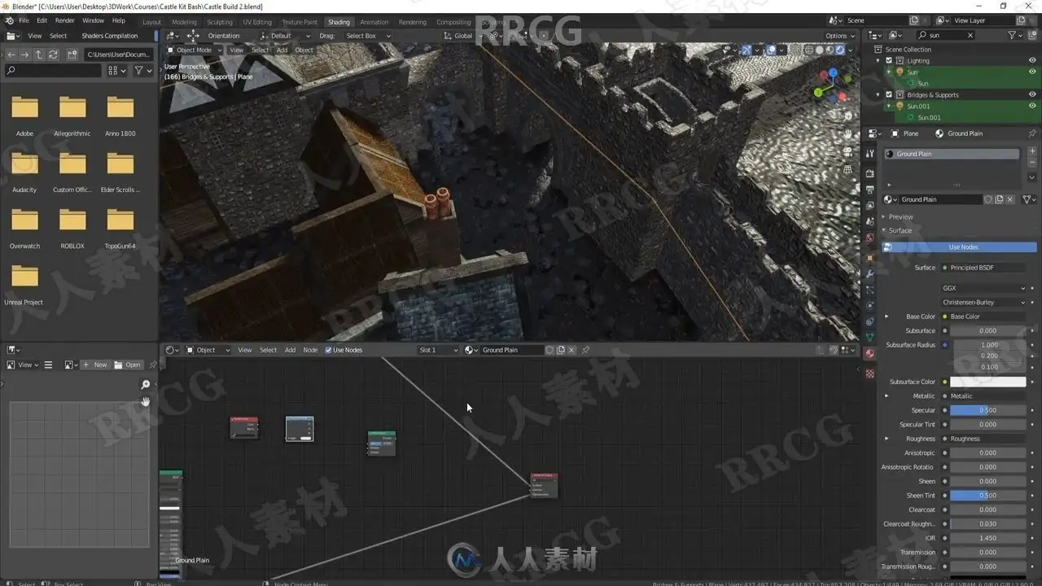Expand the Preview panel
This screenshot has height=586, width=1042.
(900, 216)
